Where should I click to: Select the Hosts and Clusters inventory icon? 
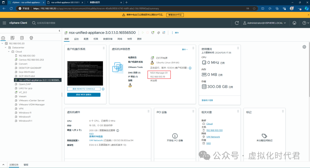click(x=3, y=38)
